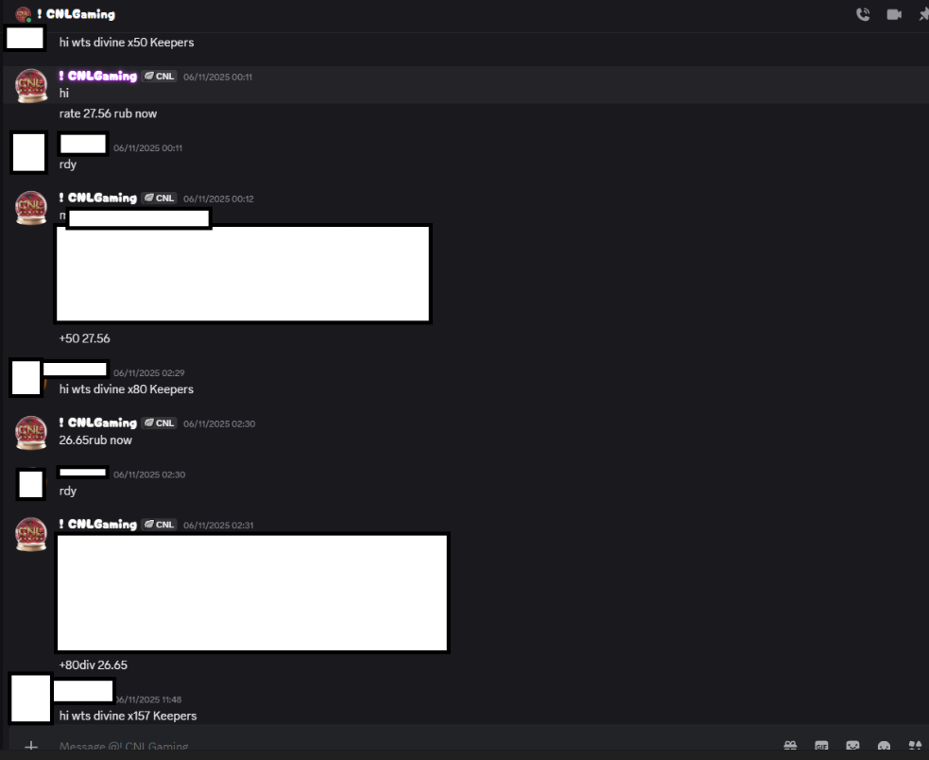The width and height of the screenshot is (929, 760).
Task: Click the CNL tag badge on the 00:11 message
Action: coord(160,76)
